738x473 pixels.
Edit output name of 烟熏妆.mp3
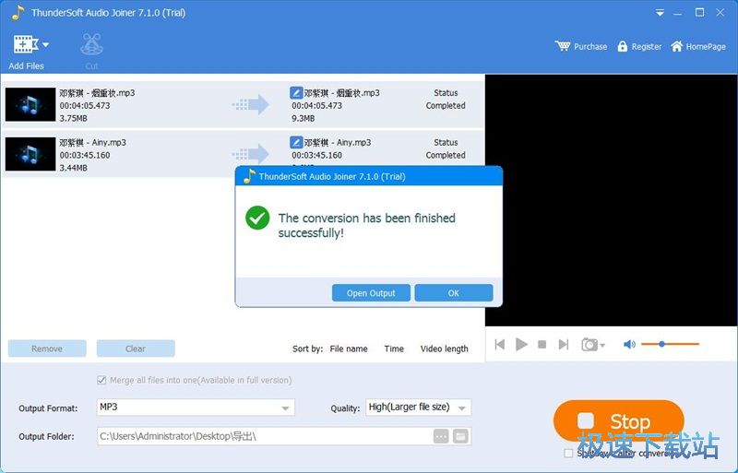tap(296, 92)
